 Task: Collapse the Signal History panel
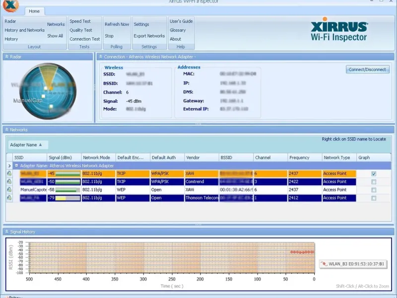click(x=7, y=231)
